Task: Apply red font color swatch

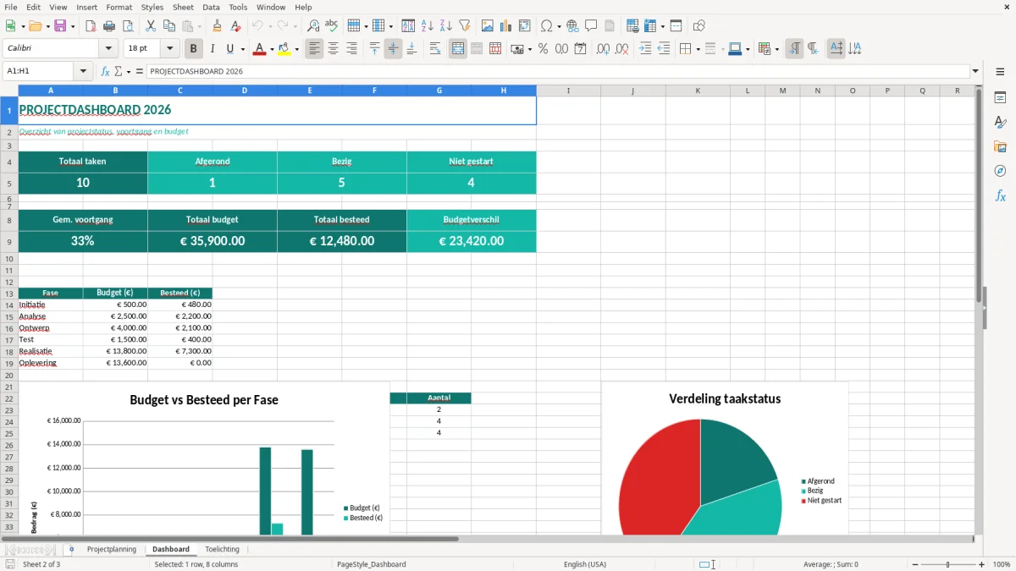Action: (x=259, y=49)
